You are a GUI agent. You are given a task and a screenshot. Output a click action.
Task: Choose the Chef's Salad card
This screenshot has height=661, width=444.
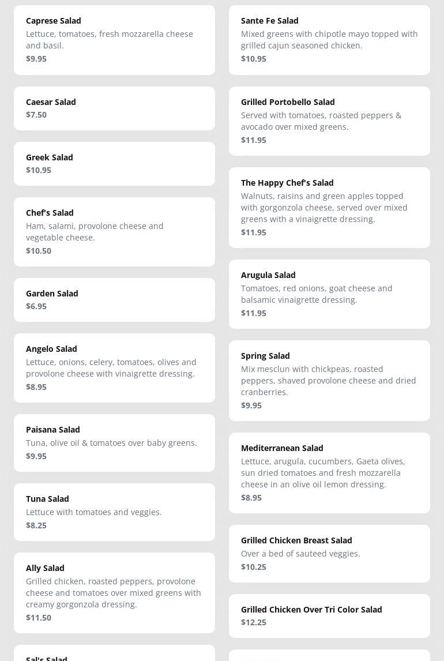(114, 232)
